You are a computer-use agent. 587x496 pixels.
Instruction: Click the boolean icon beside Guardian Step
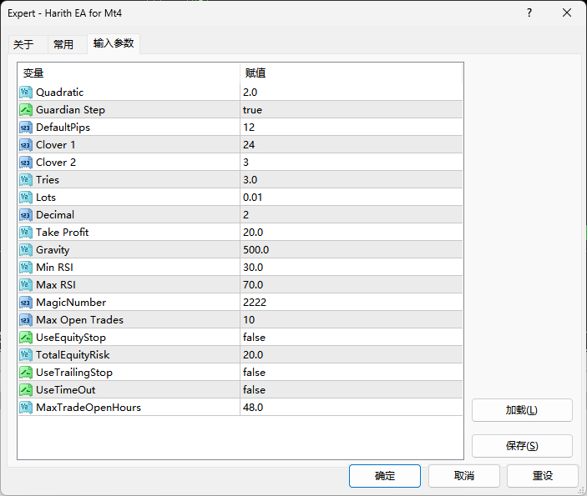pos(26,109)
